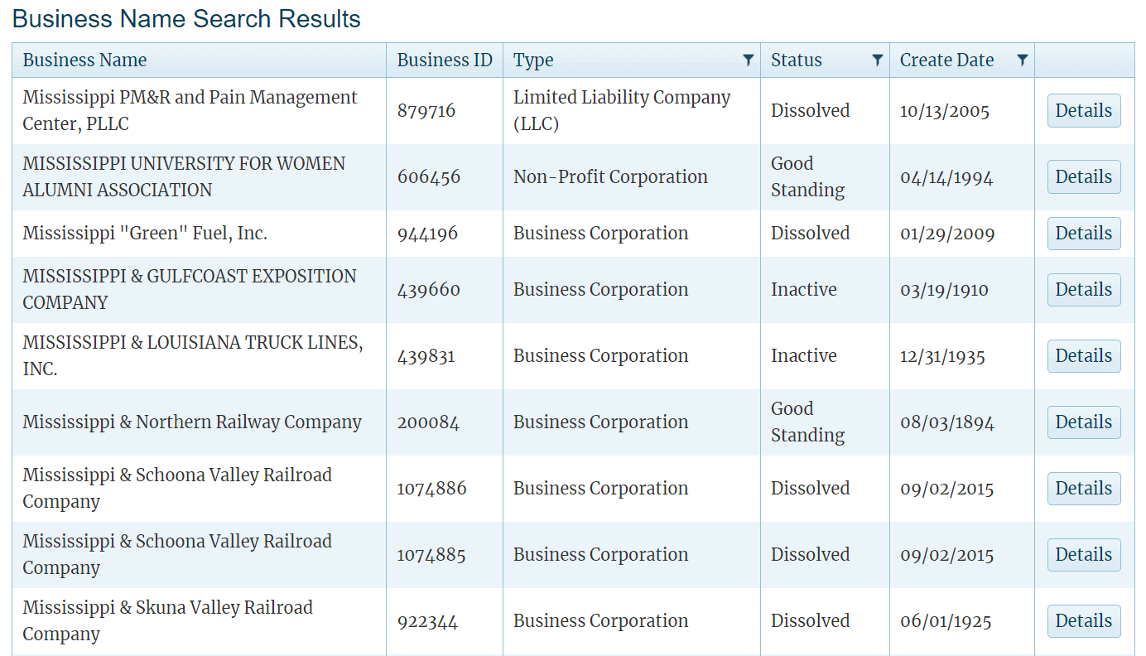Sort by the Business Name column header
The width and height of the screenshot is (1146, 656).
[84, 60]
